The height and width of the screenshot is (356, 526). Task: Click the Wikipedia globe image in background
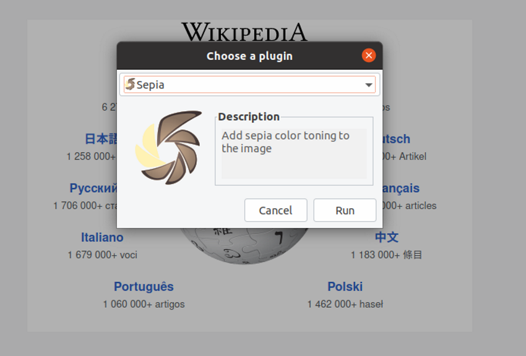[x=245, y=246]
